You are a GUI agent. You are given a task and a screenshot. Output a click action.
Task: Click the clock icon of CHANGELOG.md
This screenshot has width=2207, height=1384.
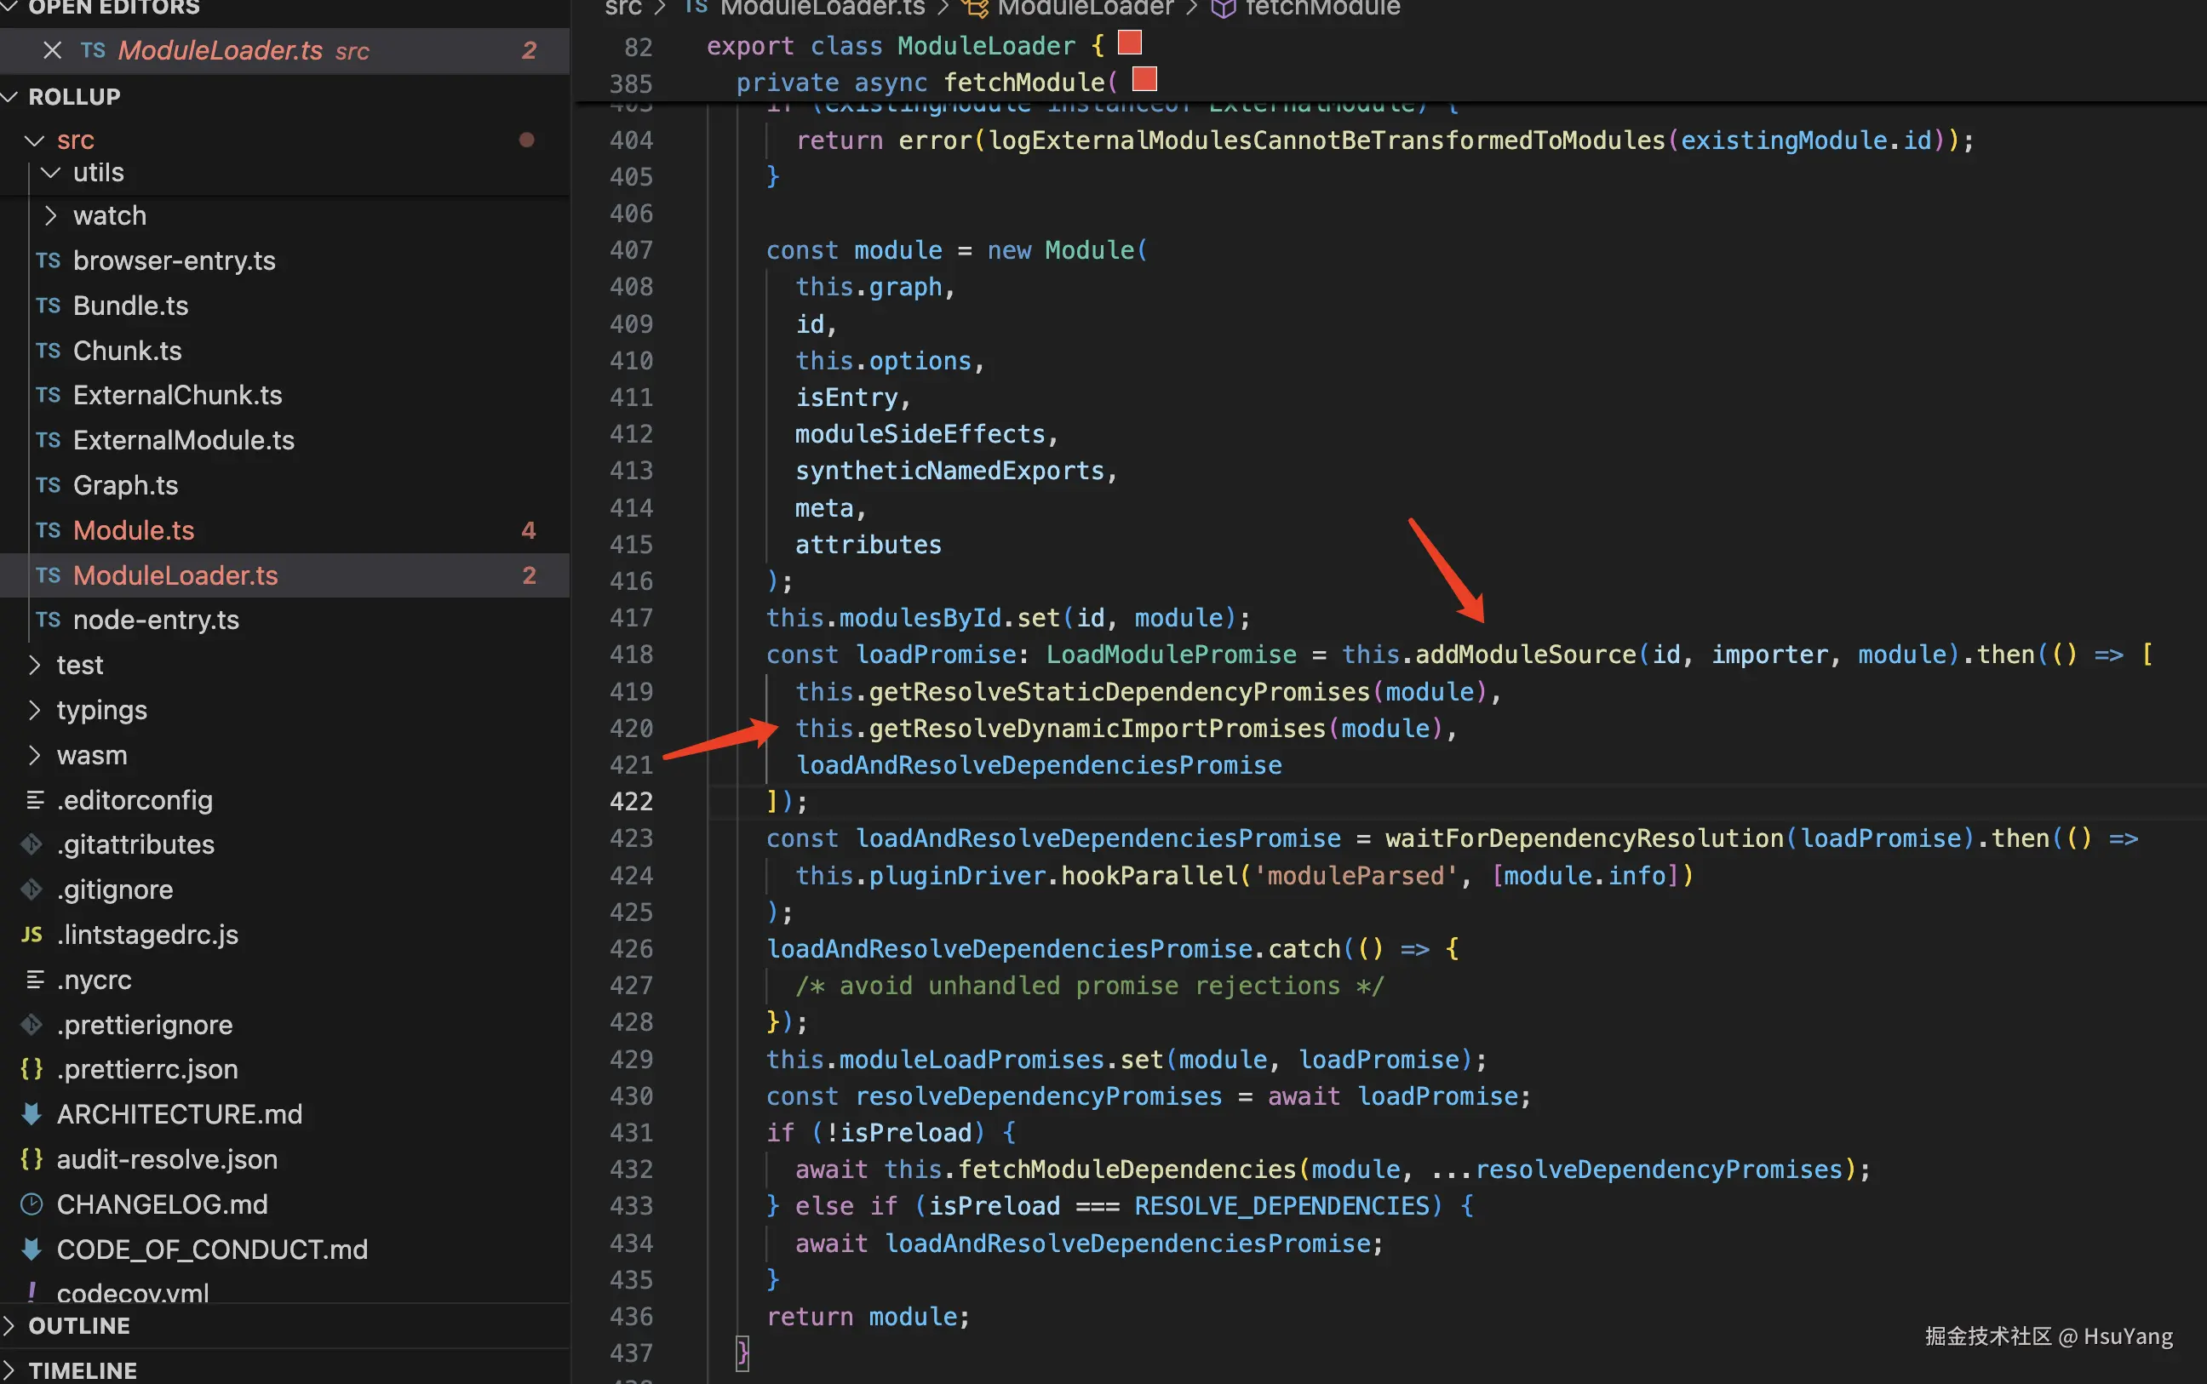point(32,1204)
